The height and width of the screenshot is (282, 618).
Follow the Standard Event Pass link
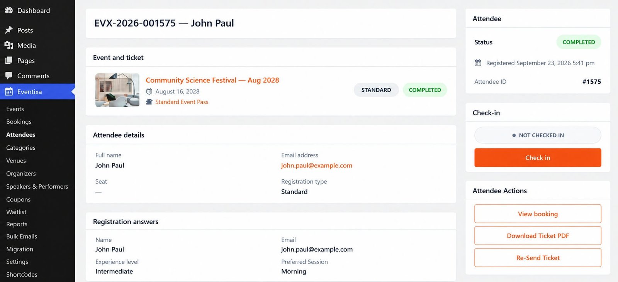click(182, 102)
